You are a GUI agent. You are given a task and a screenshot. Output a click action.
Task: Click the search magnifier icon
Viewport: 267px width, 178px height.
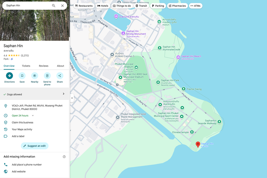tap(53, 5)
